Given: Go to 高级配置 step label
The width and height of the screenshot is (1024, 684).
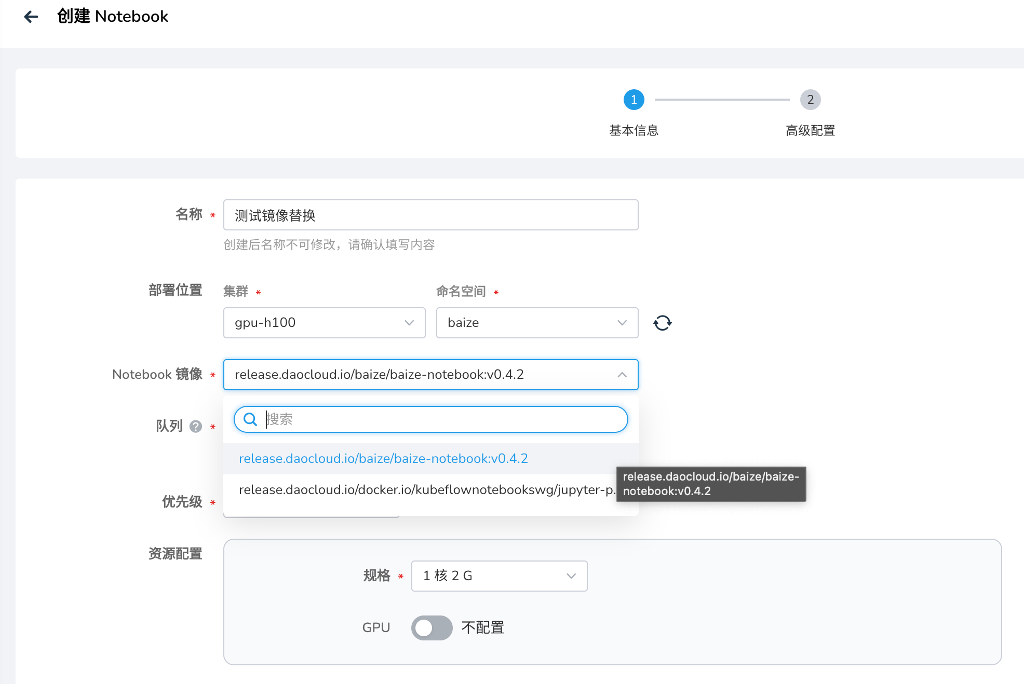Looking at the screenshot, I should [810, 131].
